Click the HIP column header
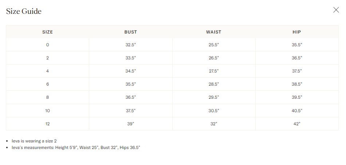This screenshot has width=346, height=165. pos(297,32)
